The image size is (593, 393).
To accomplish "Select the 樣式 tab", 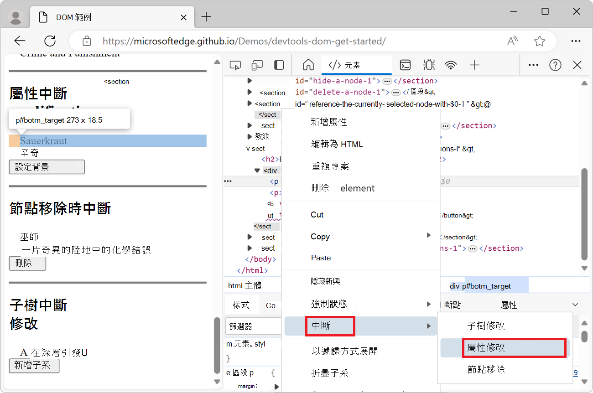I will [241, 305].
